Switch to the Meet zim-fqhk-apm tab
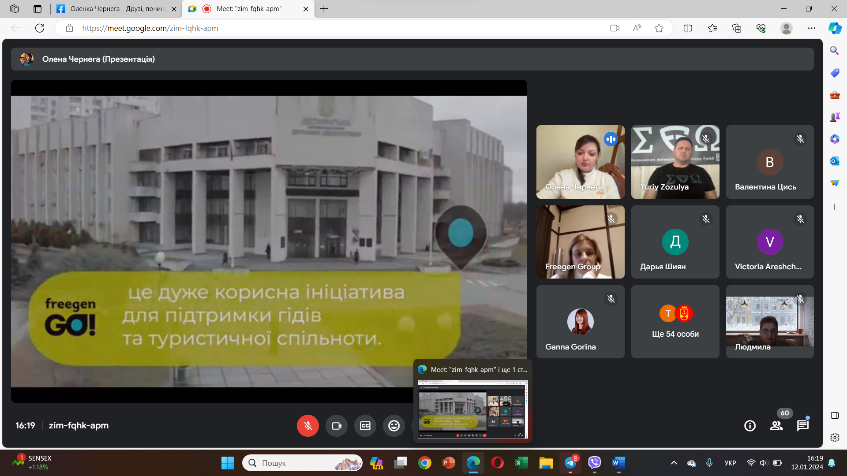 click(249, 9)
